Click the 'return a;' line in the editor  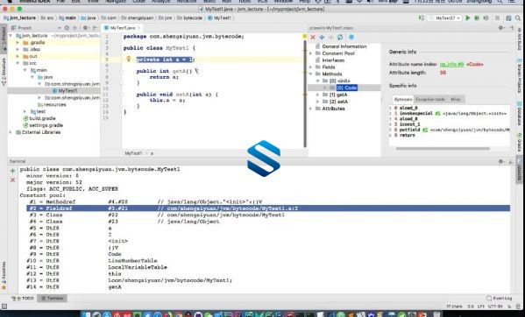[x=164, y=77]
